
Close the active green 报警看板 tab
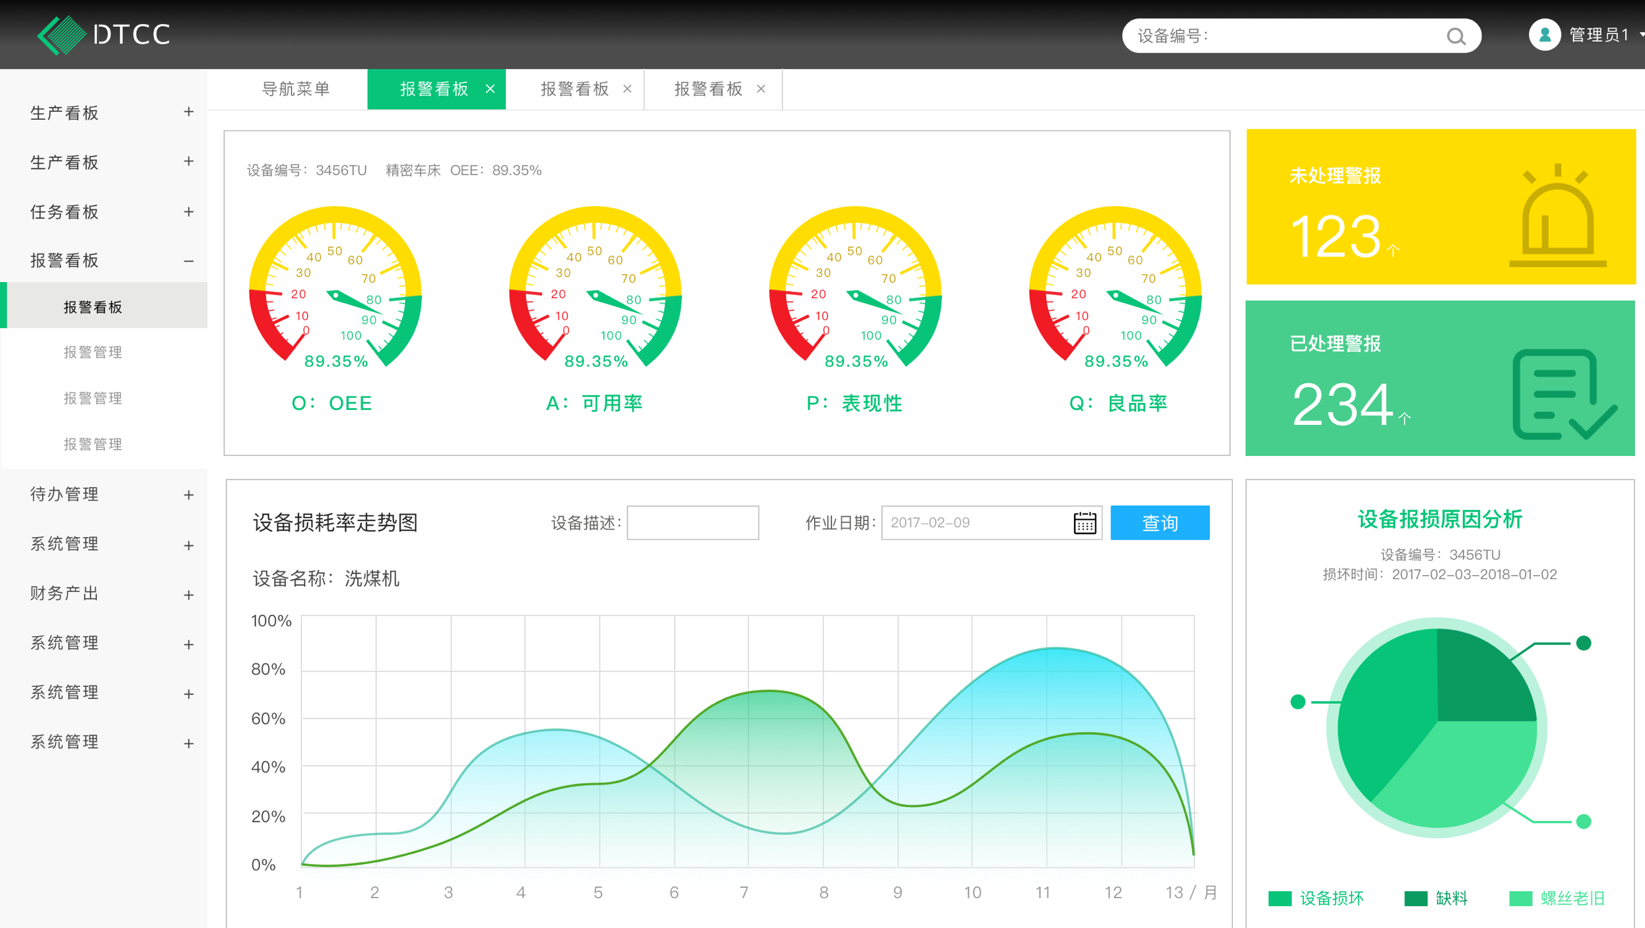click(x=490, y=89)
